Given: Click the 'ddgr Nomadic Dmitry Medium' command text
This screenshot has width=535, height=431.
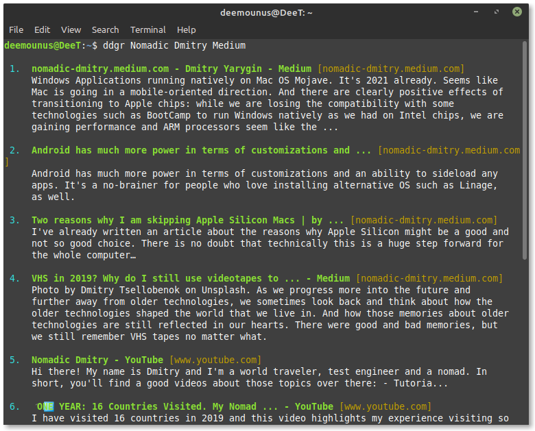Looking at the screenshot, I should [x=174, y=46].
